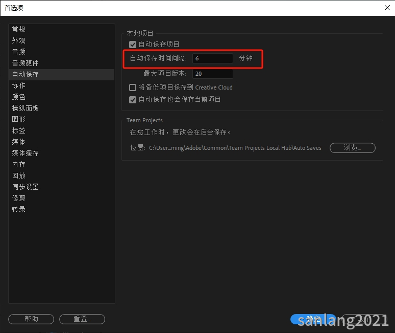395x333 pixels.
Task: Click the auto-save interval field showing 6
Action: 213,58
